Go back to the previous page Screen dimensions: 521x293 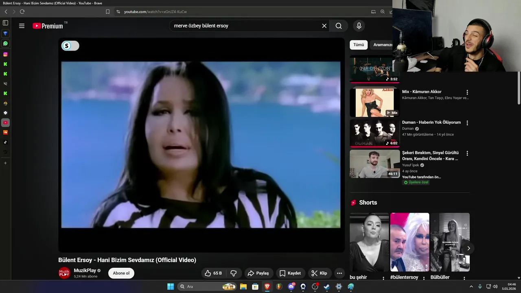(x=6, y=12)
